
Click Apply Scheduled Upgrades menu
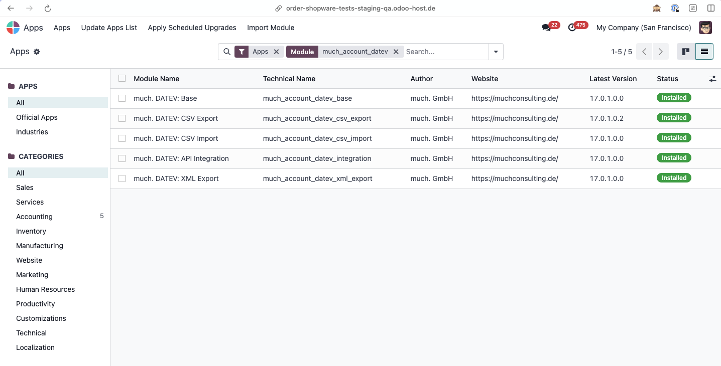pyautogui.click(x=192, y=28)
